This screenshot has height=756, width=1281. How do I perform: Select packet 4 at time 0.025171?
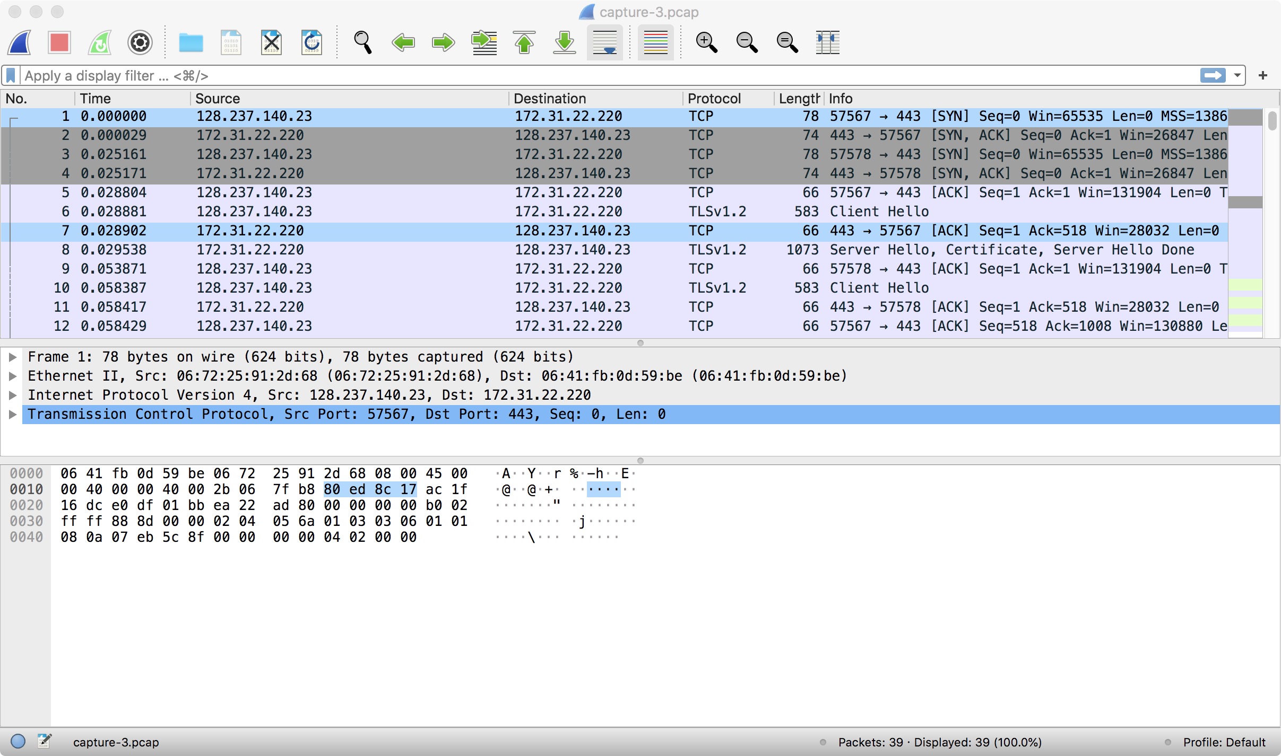[614, 173]
